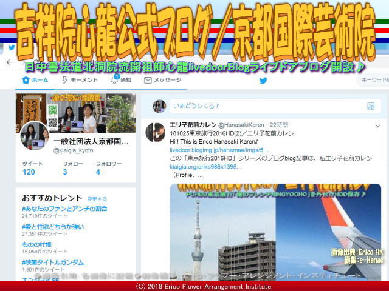Focus the keyword search box (キーワード)
The height and width of the screenshot is (291, 389).
click(x=373, y=80)
